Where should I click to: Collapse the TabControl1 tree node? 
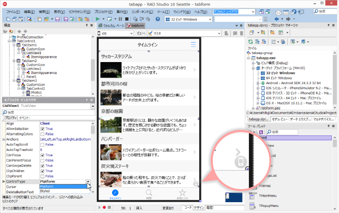(9, 41)
